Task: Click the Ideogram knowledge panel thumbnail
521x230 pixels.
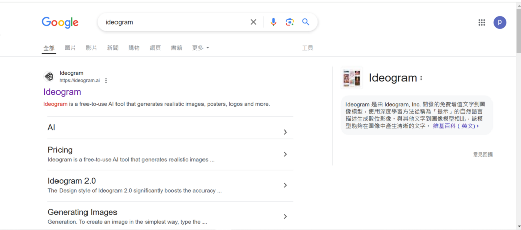Action: click(x=352, y=78)
